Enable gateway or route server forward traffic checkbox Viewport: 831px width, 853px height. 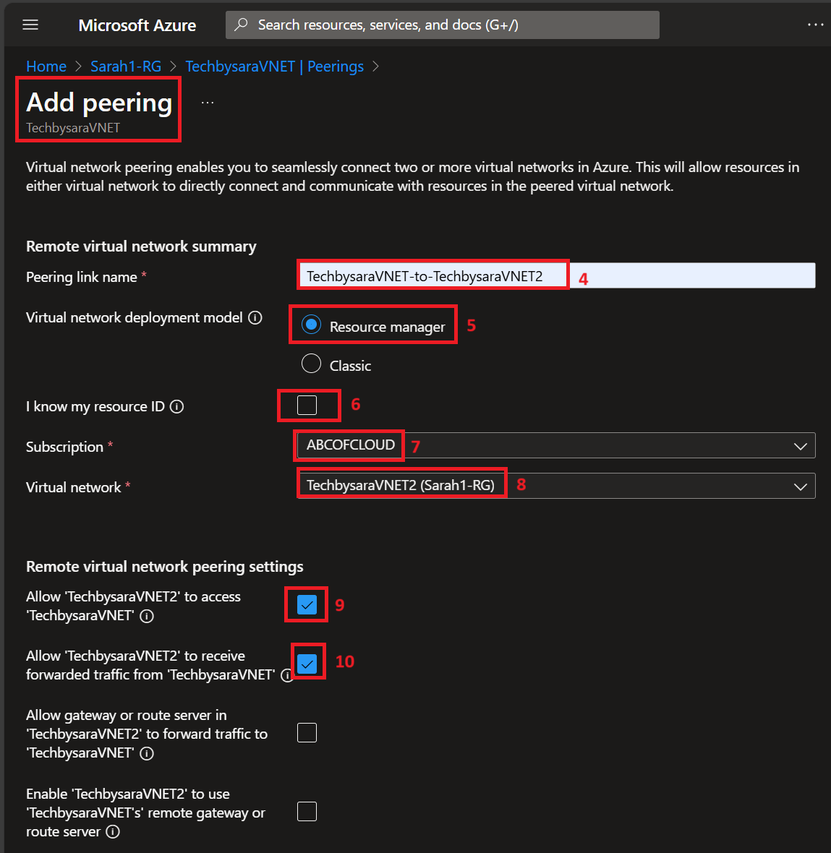coord(307,733)
